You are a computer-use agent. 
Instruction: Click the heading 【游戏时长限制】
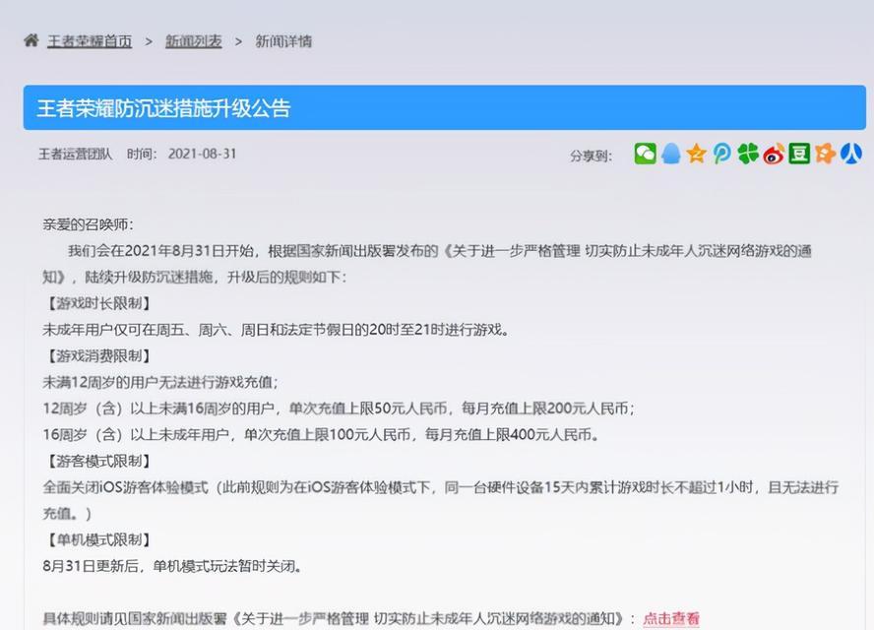click(x=98, y=303)
